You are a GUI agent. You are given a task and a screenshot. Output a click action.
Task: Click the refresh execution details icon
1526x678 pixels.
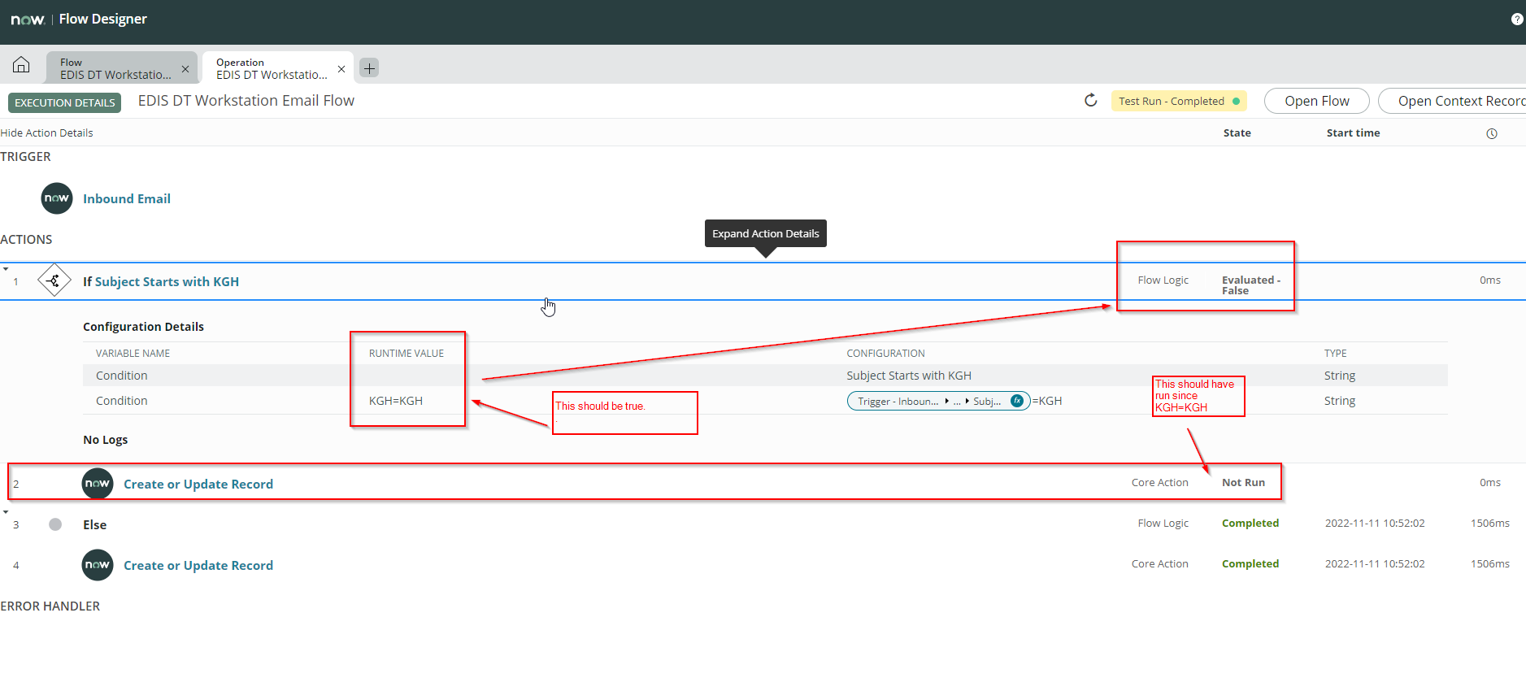[1091, 101]
